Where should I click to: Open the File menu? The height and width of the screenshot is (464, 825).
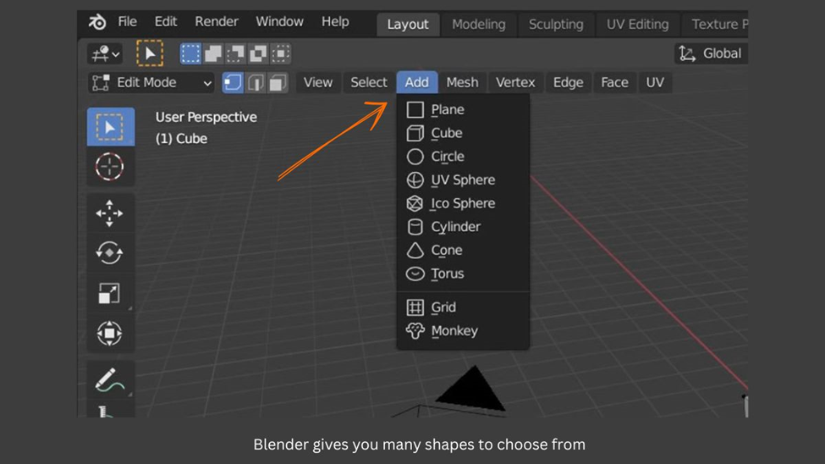coord(127,22)
